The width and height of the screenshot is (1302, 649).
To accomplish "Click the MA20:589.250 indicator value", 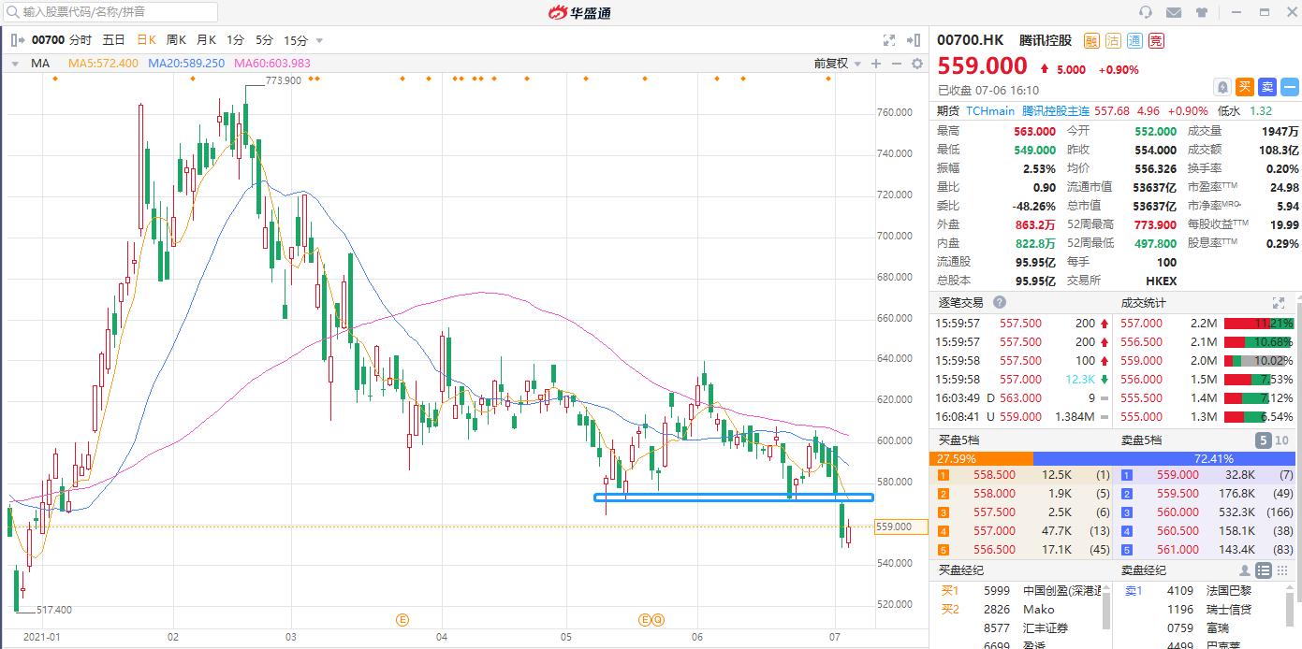I will (x=186, y=64).
